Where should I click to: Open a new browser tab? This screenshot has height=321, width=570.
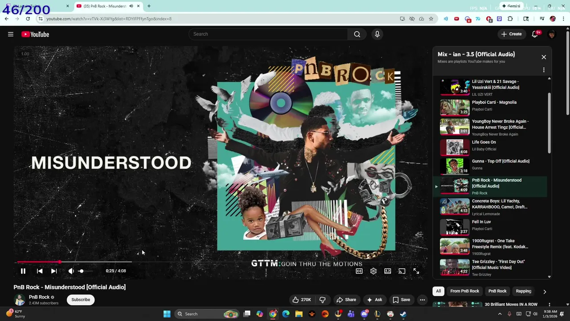[149, 6]
